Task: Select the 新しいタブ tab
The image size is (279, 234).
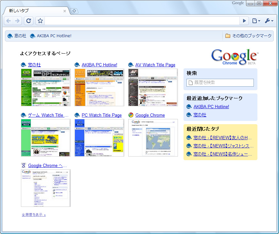Action: tap(33, 10)
